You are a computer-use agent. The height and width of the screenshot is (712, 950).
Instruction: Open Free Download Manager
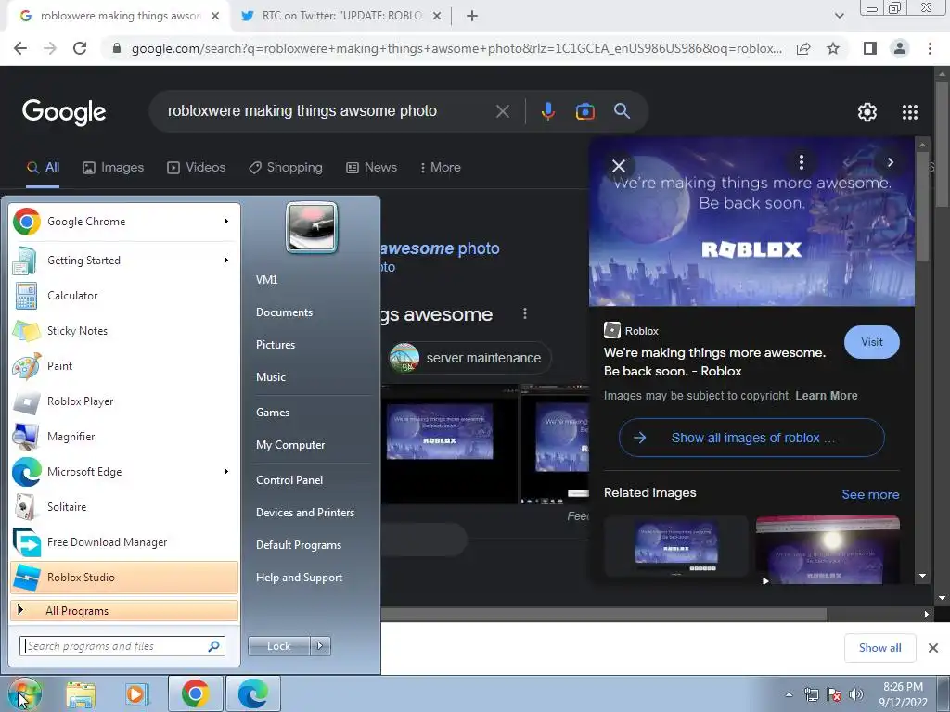coord(124,541)
